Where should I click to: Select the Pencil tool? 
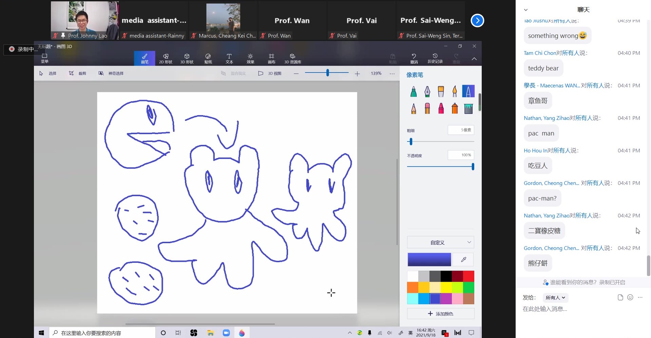click(414, 108)
